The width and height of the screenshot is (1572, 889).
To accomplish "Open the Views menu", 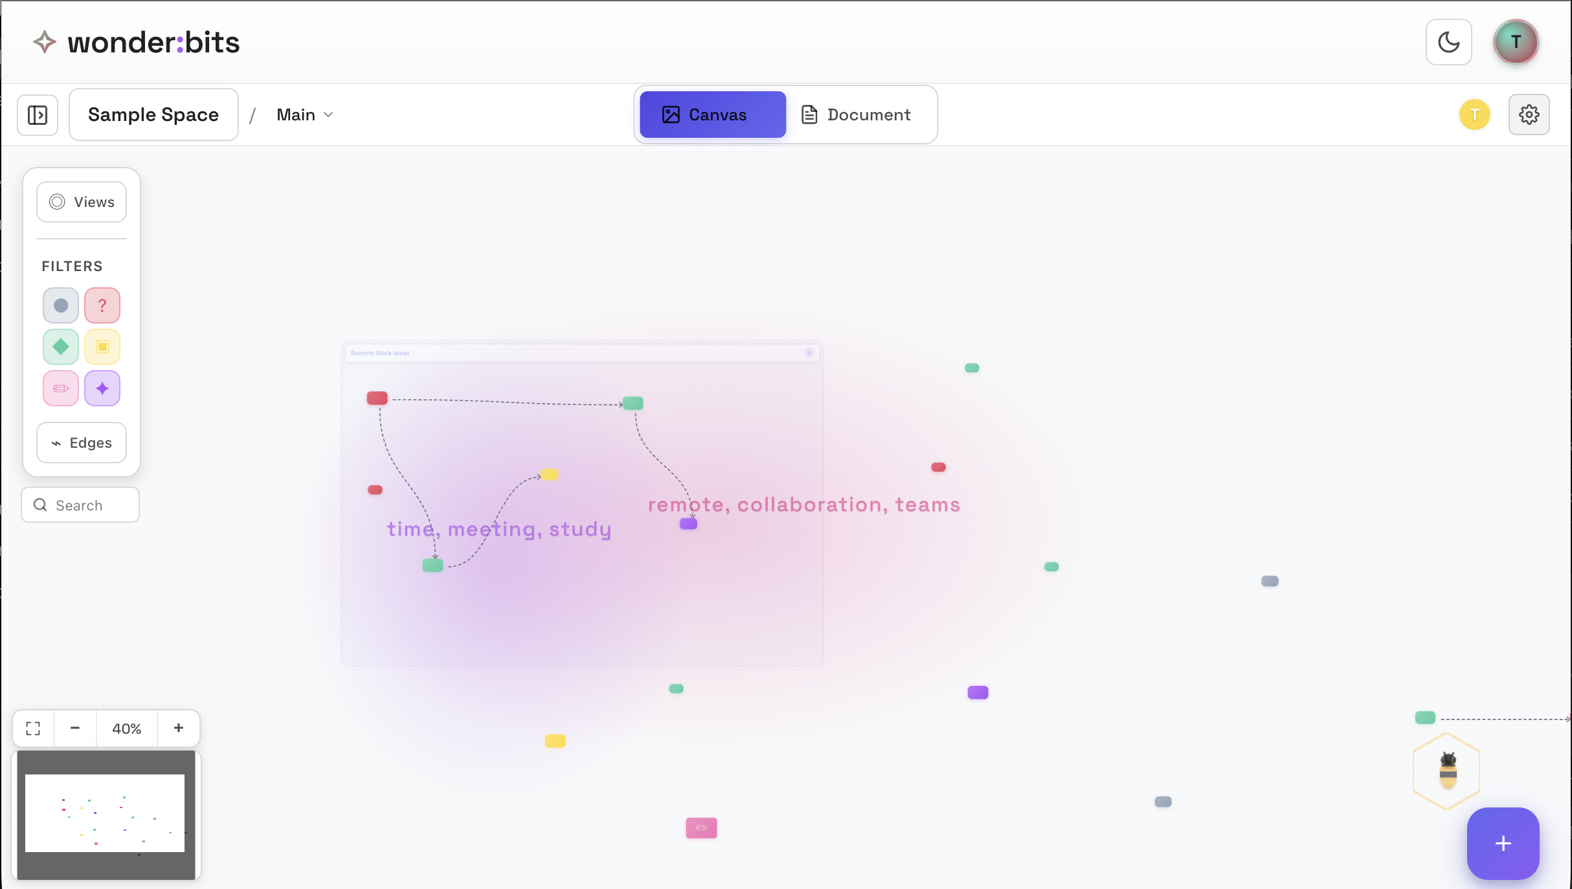I will 81,201.
